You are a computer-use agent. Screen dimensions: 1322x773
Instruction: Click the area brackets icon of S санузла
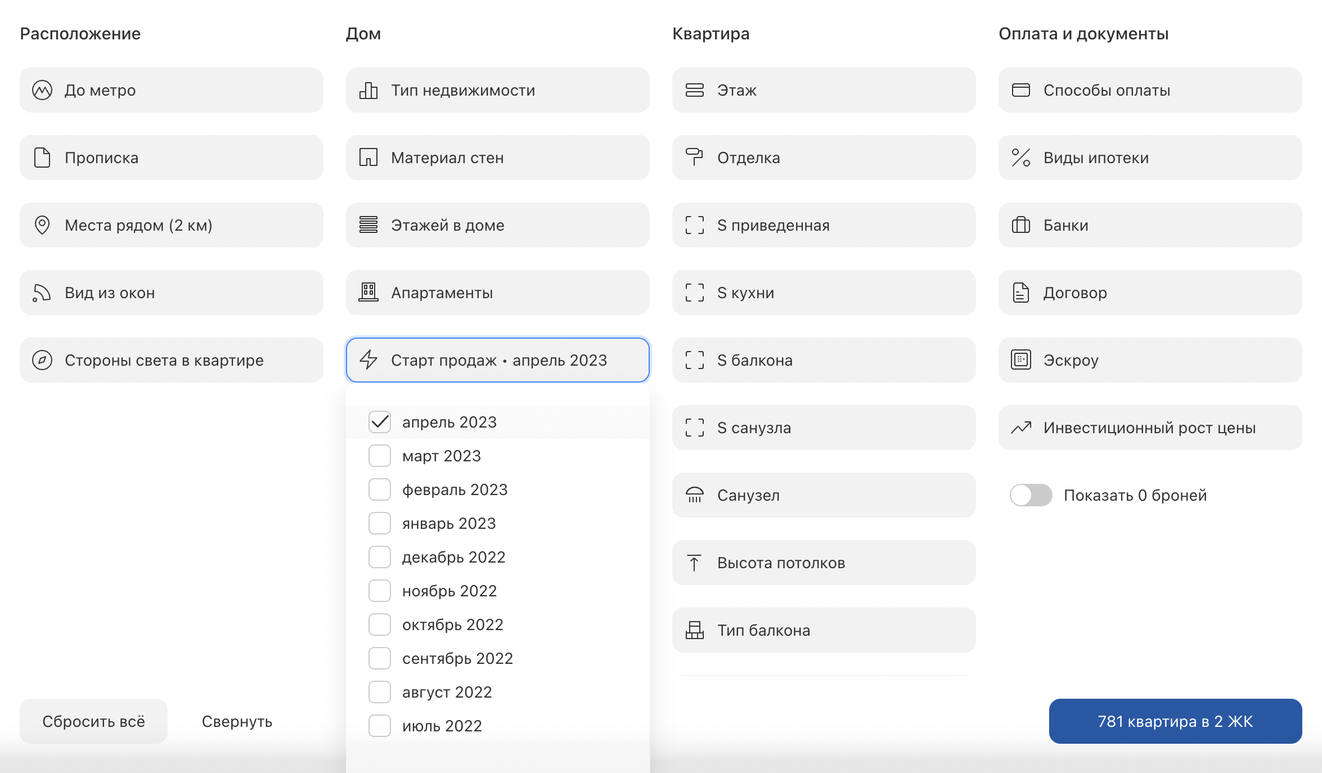point(695,428)
